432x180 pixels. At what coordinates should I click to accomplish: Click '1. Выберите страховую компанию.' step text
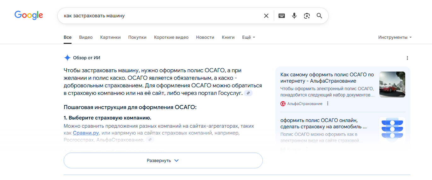107,118
